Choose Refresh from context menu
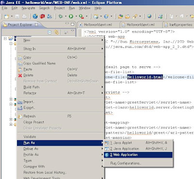The image size is (194, 179). coord(61,116)
